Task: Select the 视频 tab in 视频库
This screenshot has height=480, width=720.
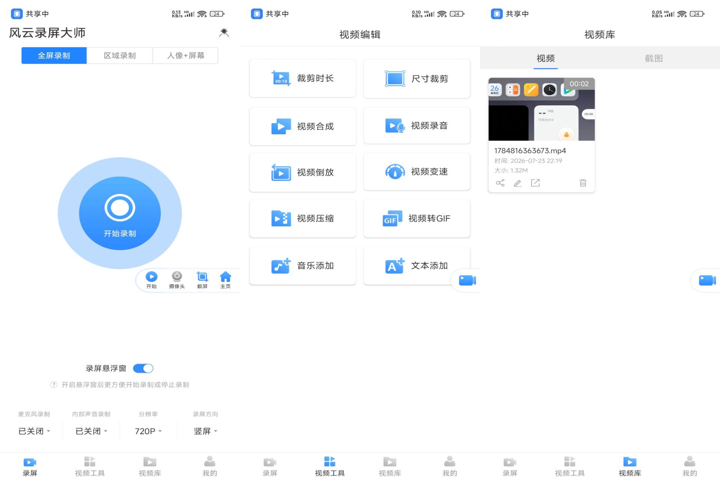Action: tap(546, 58)
